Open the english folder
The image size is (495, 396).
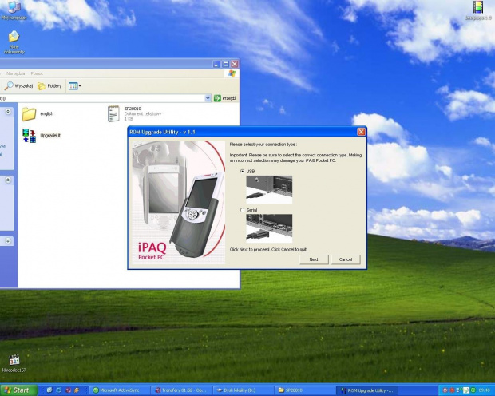click(30, 114)
